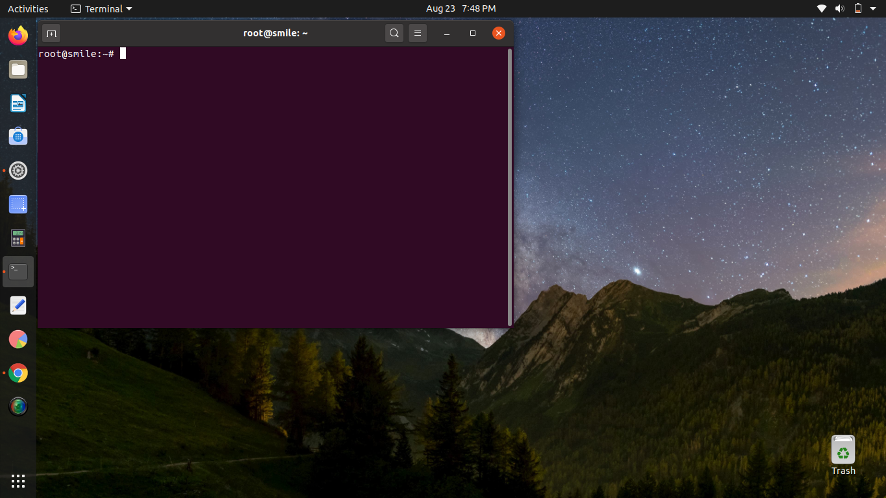
Task: Open the Files application in the dock
Action: [18, 69]
